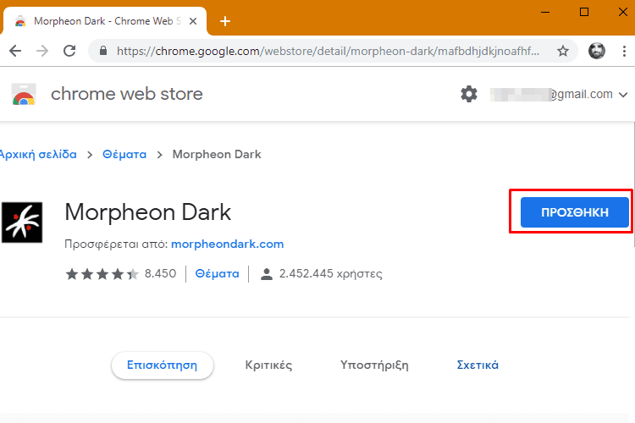Image resolution: width=635 pixels, height=423 pixels.
Task: Click the forward navigation arrow
Action: (42, 51)
